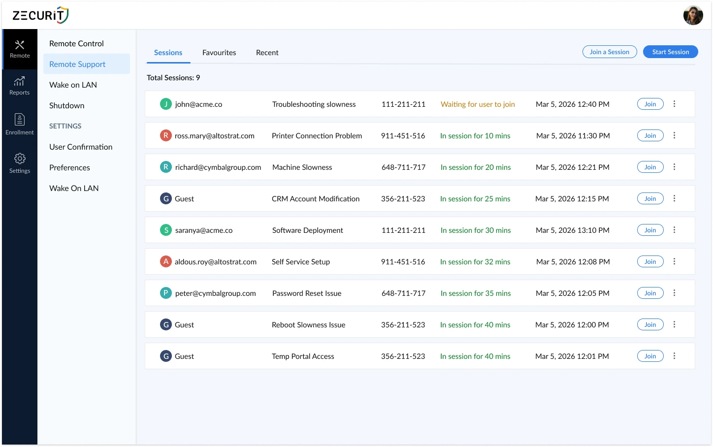Click the Join a Session button

tap(610, 52)
